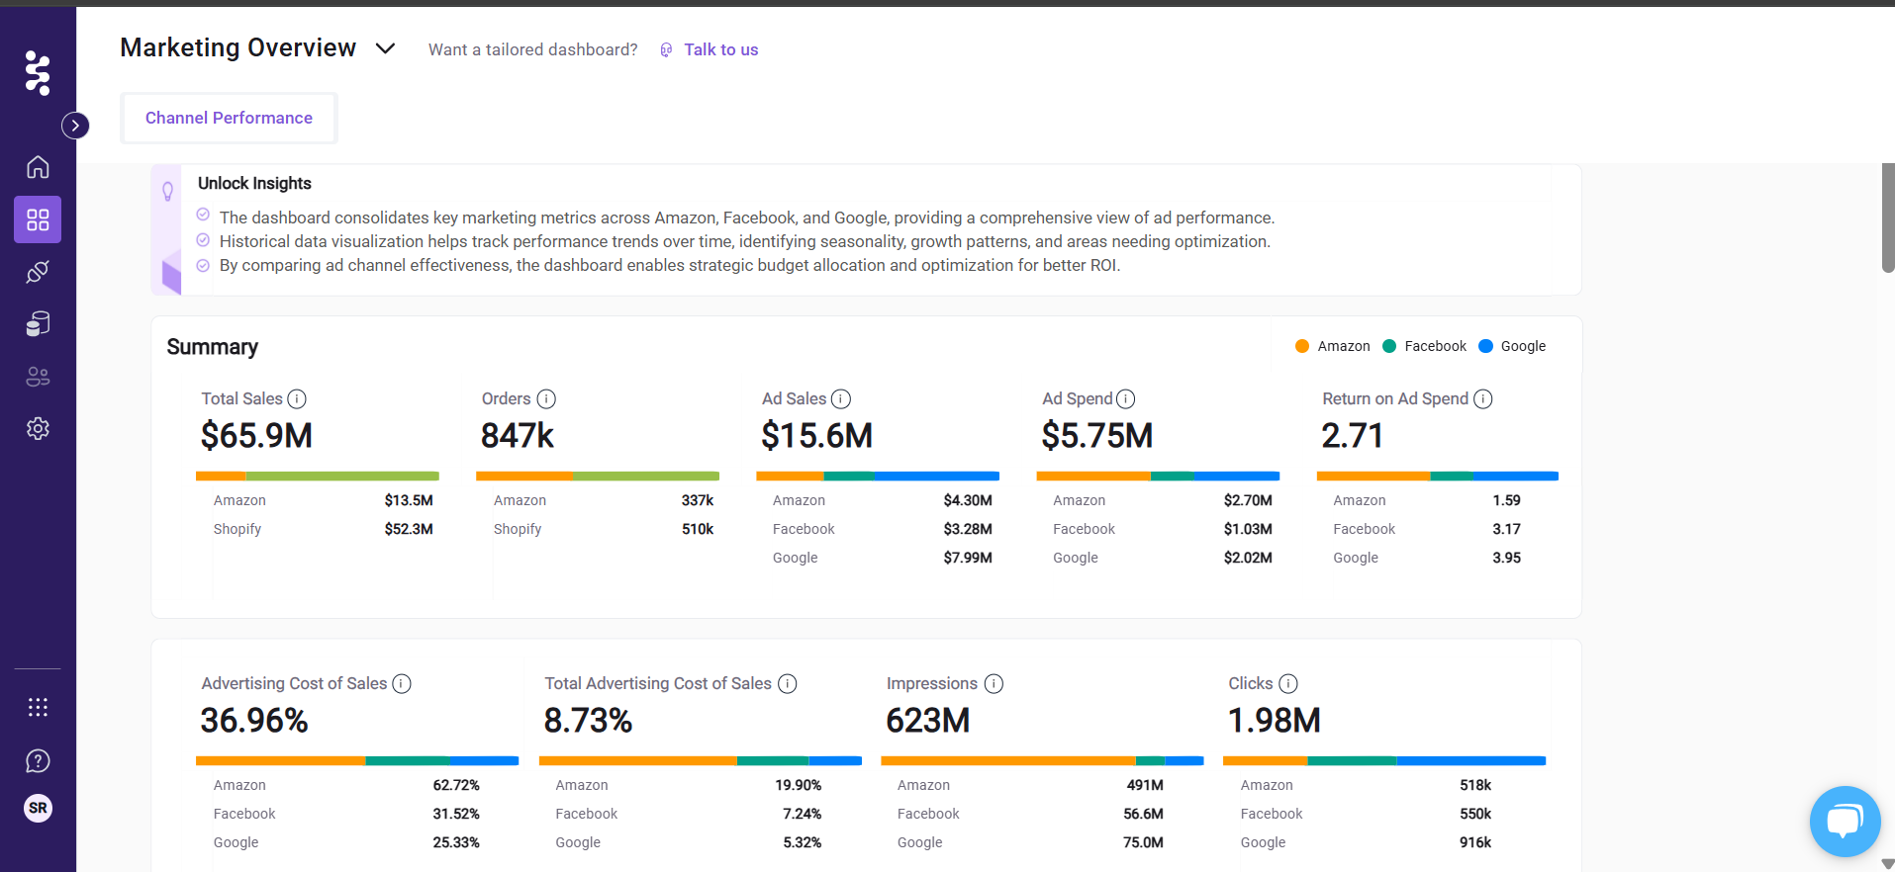The height and width of the screenshot is (872, 1895).
Task: Click the help question mark icon
Action: coord(38,760)
